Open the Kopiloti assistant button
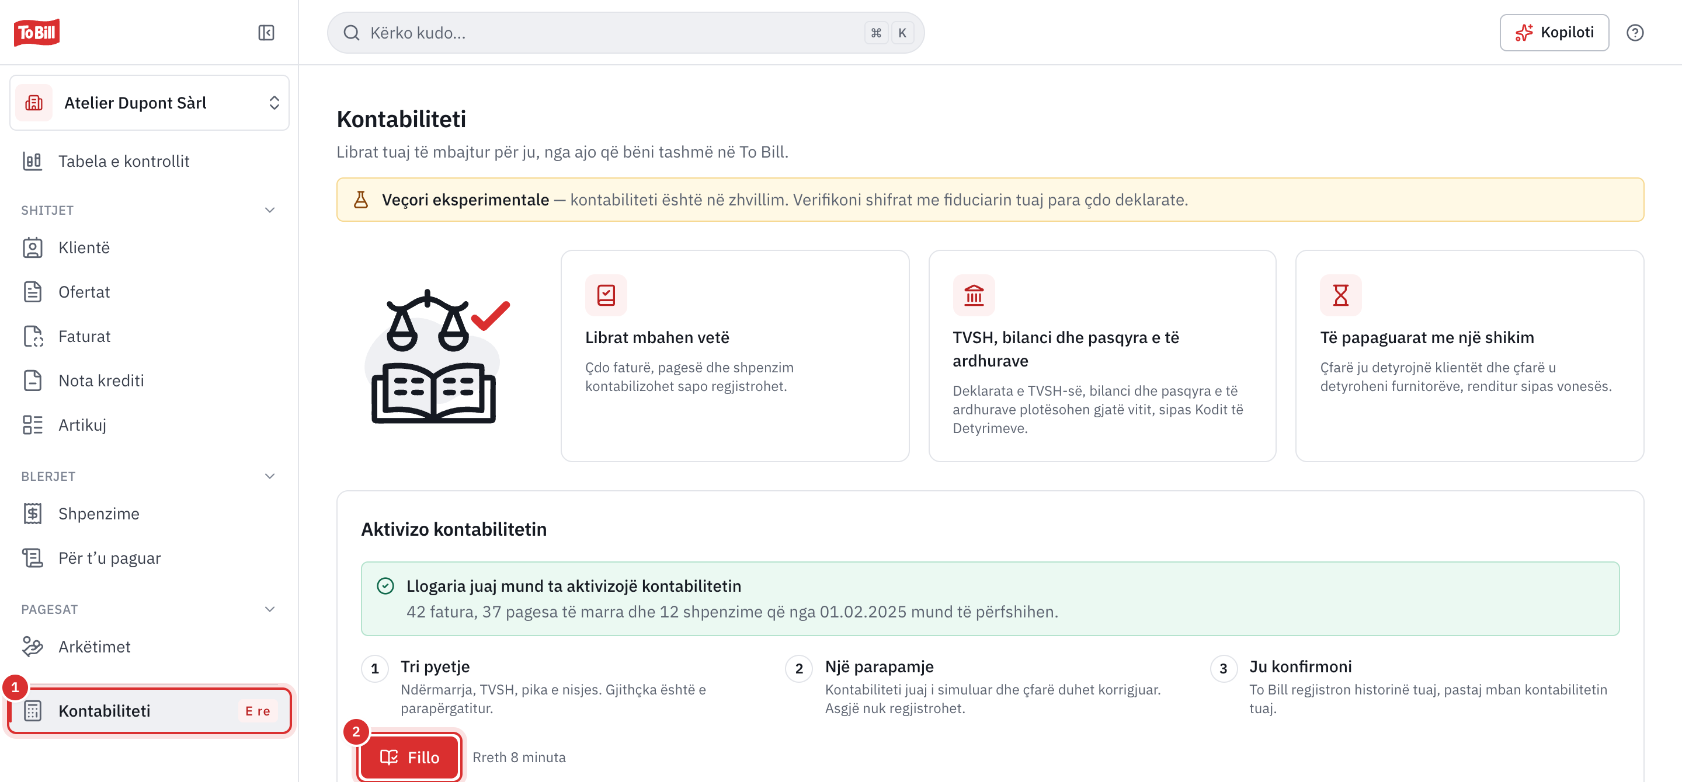This screenshot has height=782, width=1682. pyautogui.click(x=1554, y=33)
